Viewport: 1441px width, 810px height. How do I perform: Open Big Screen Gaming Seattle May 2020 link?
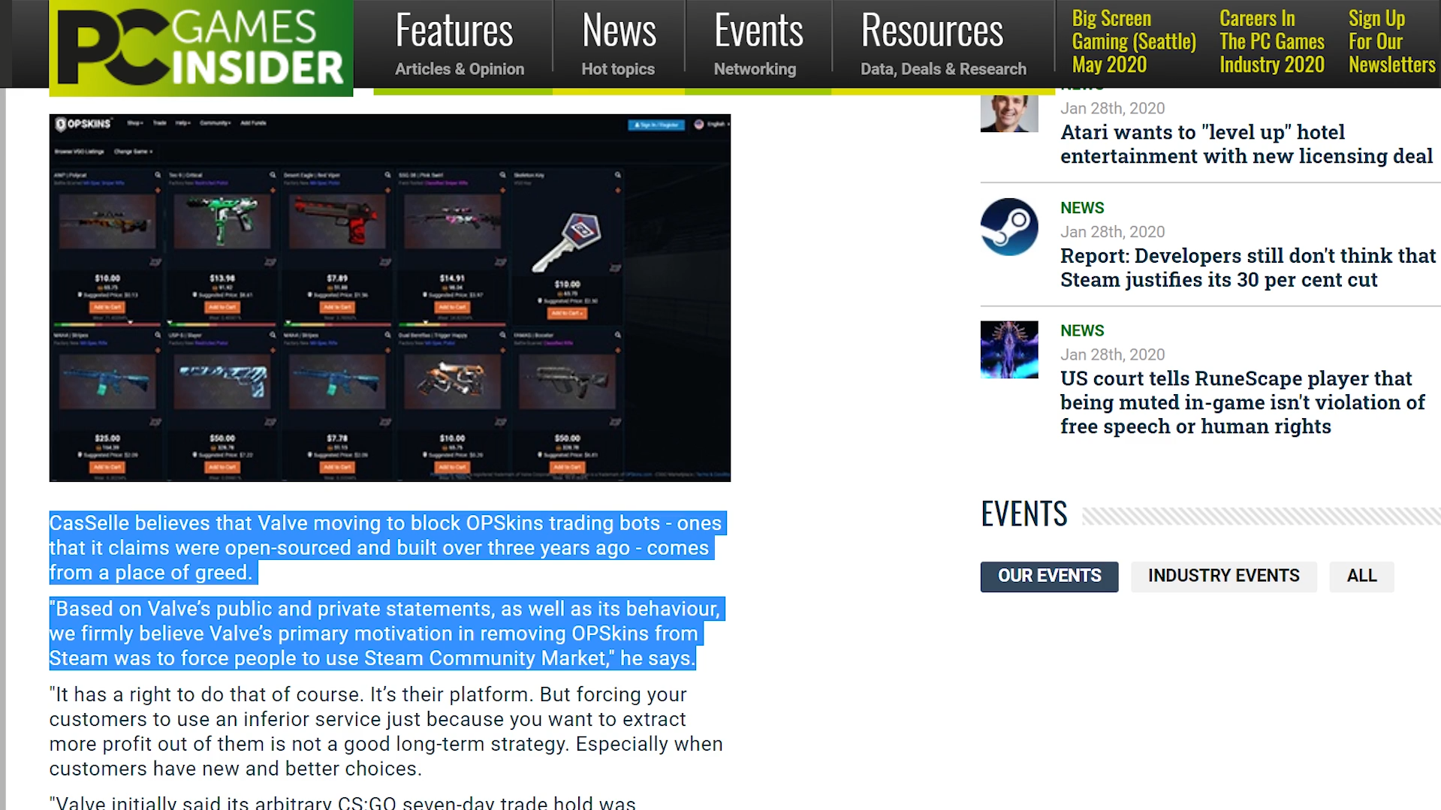point(1134,42)
